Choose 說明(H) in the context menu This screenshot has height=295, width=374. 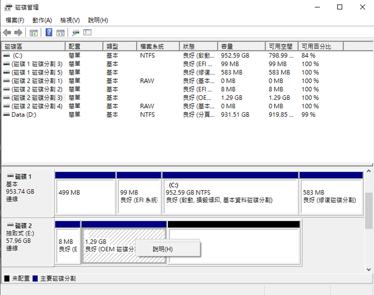pos(168,249)
